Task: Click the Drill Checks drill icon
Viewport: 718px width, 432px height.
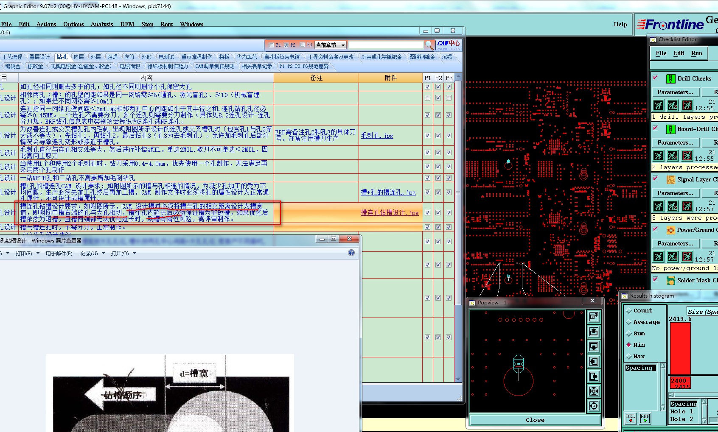Action: click(670, 78)
